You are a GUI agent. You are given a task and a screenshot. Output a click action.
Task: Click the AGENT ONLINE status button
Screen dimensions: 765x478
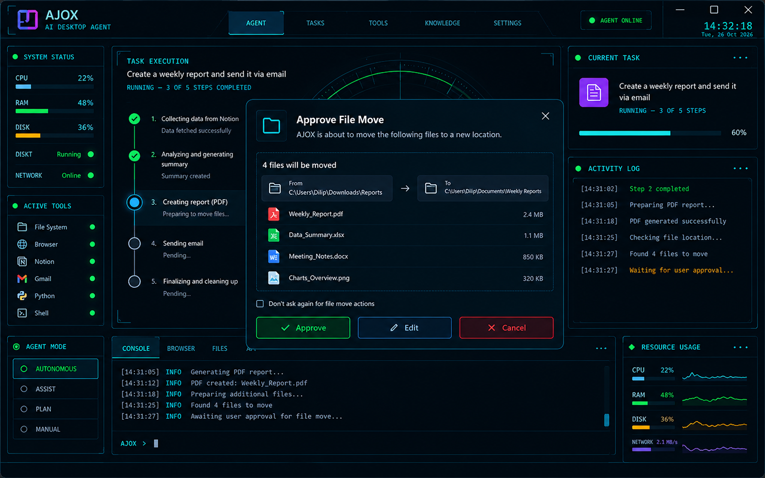(x=616, y=20)
